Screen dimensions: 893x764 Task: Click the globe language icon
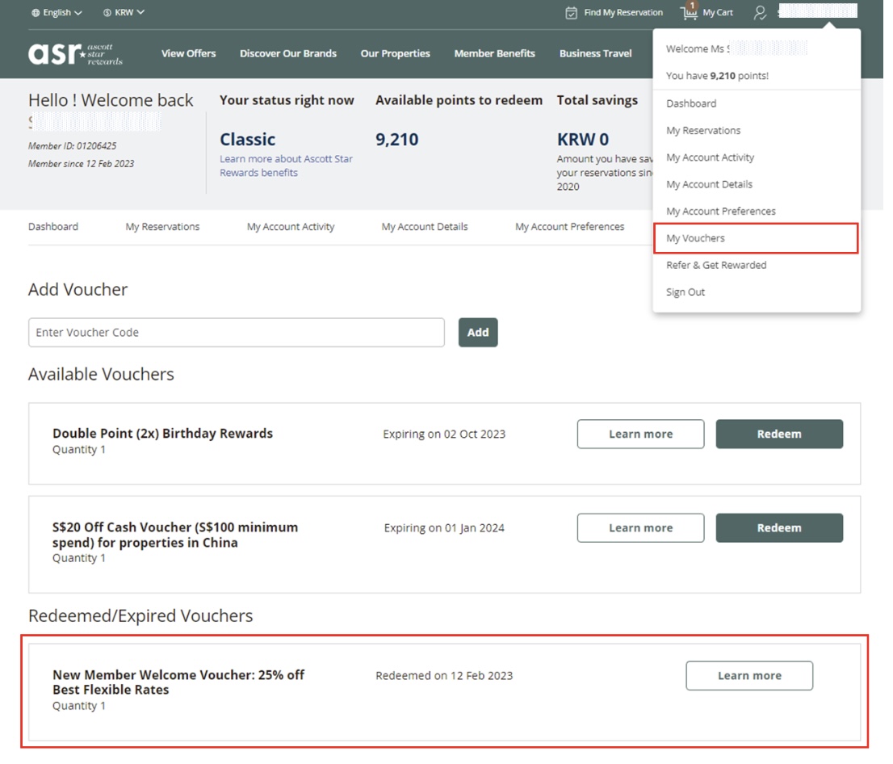(36, 13)
